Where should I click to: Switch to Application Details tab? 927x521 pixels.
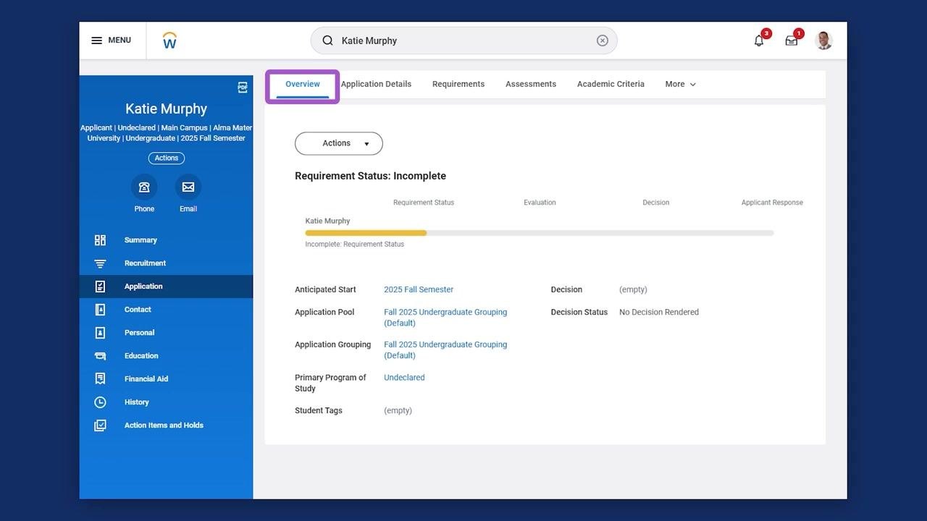(x=376, y=84)
